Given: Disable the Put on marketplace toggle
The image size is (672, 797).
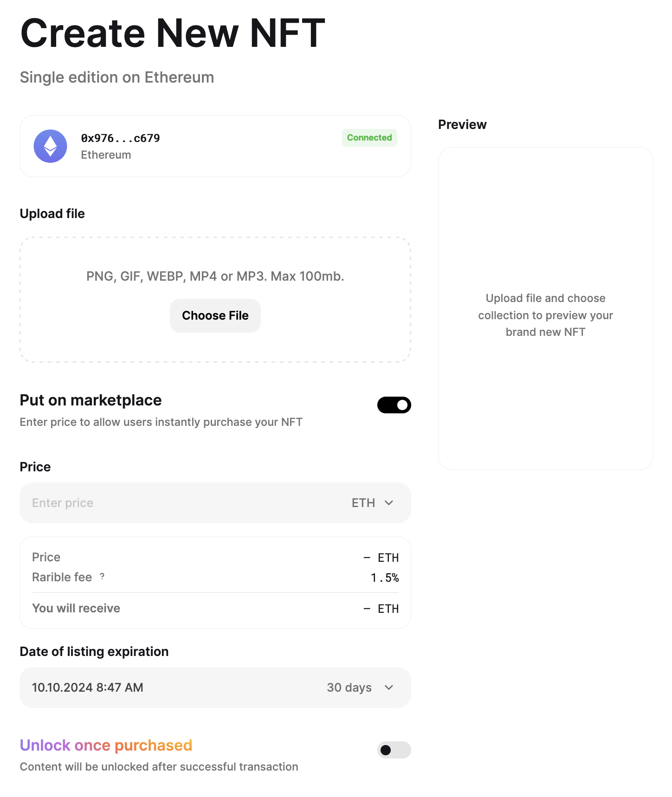Looking at the screenshot, I should (x=394, y=405).
